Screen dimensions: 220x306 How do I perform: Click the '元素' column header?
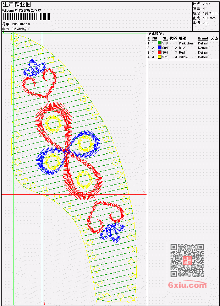click(x=215, y=38)
